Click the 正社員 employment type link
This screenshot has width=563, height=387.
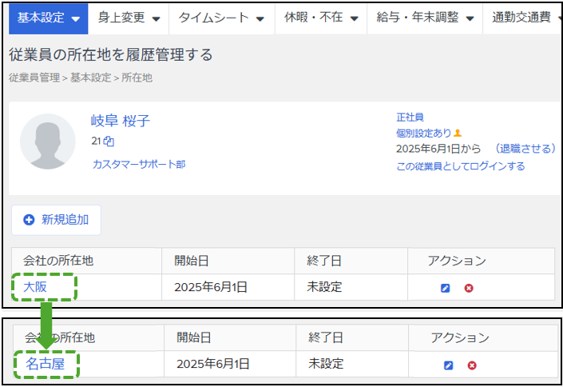pos(410,118)
